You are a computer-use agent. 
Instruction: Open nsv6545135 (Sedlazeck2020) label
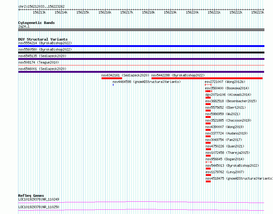42,56
